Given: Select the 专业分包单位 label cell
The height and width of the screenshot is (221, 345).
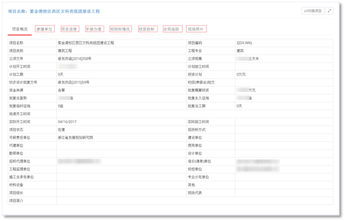Looking at the screenshot, I should [x=211, y=177].
